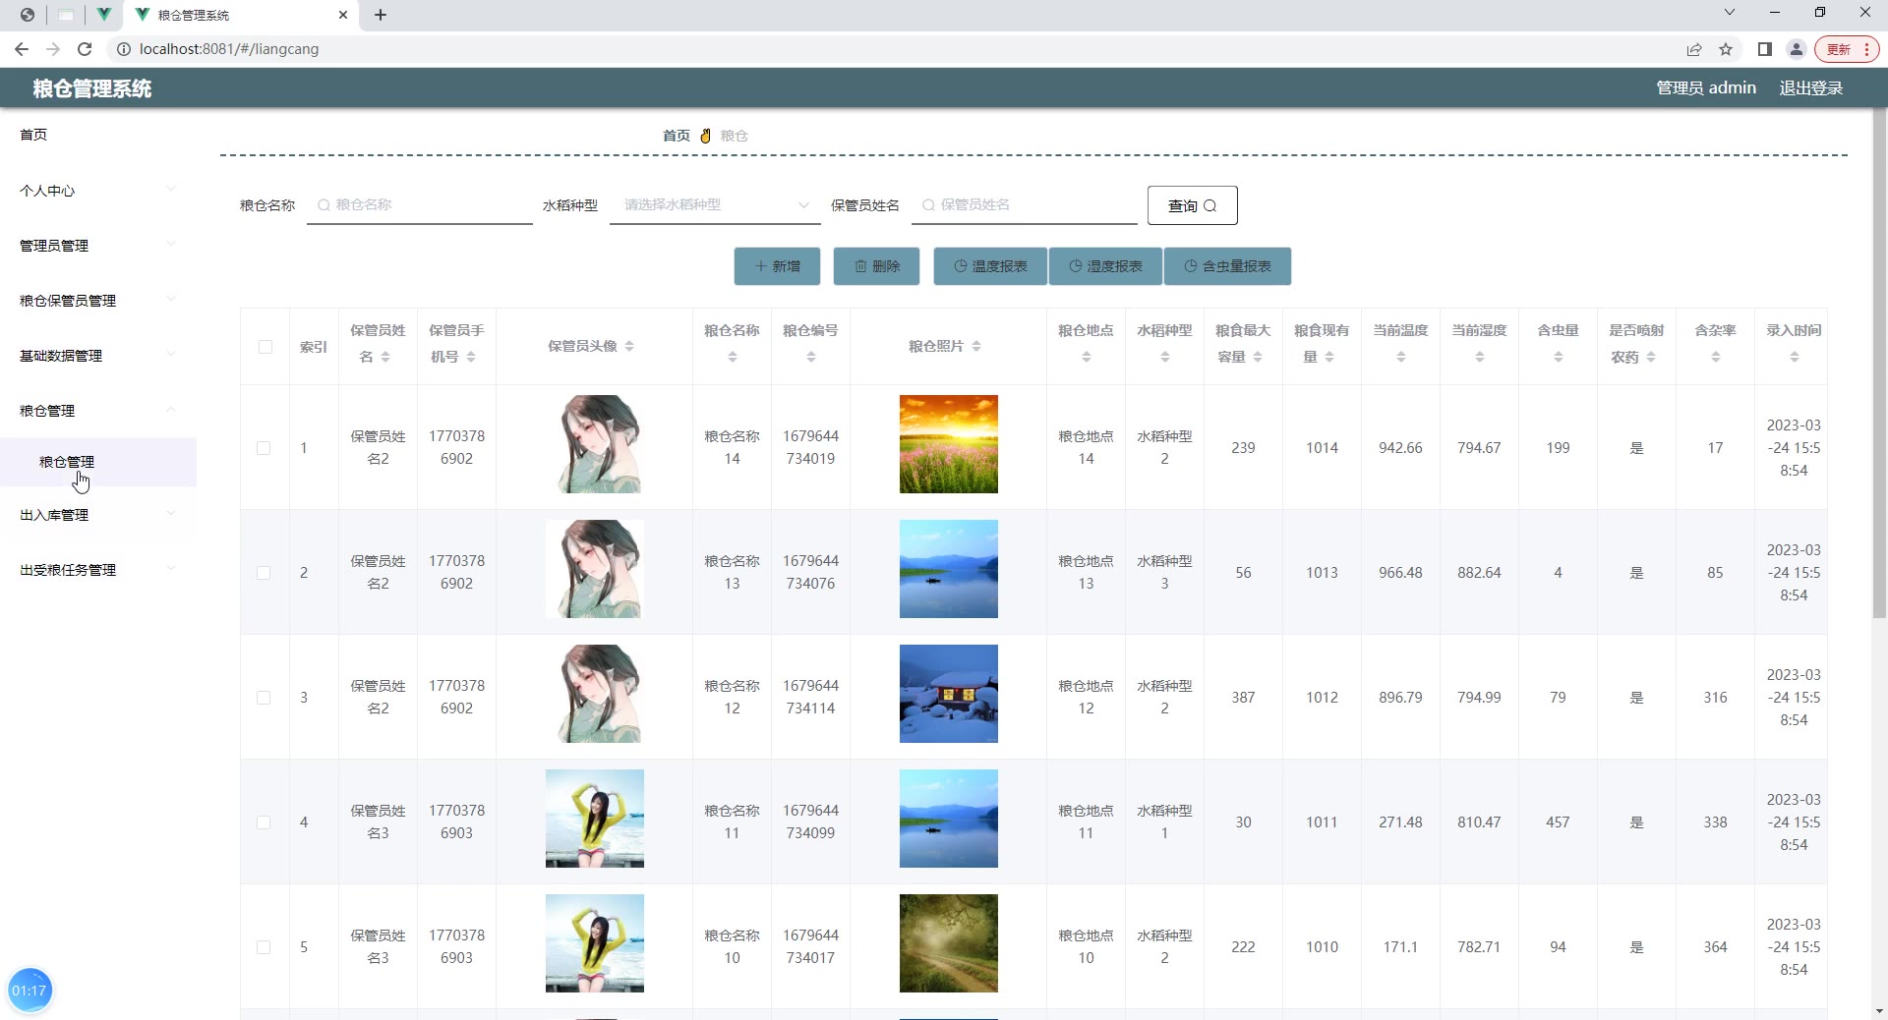This screenshot has height=1020, width=1888.
Task: Click the sunset field granary photo thumbnail
Action: click(948, 444)
